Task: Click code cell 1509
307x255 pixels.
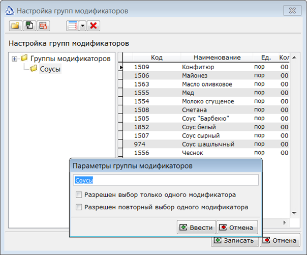Action: tap(142, 67)
